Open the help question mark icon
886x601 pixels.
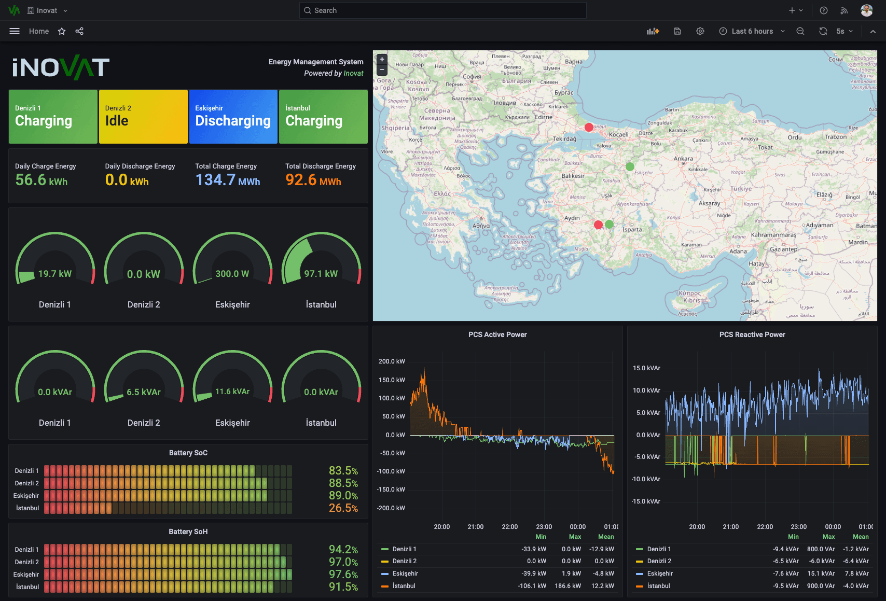click(x=824, y=10)
